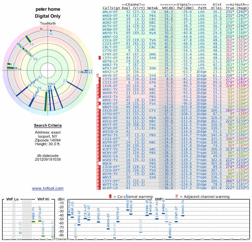
Task: Open WUTV-DT callsign in the table
Action: click(x=110, y=26)
